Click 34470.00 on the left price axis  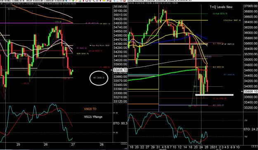(120, 39)
